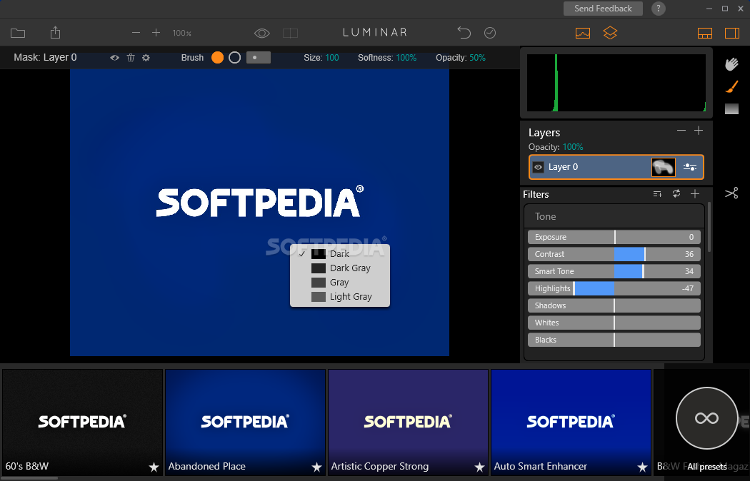Click the 100% zoom level
This screenshot has height=481, width=750.
click(x=181, y=33)
